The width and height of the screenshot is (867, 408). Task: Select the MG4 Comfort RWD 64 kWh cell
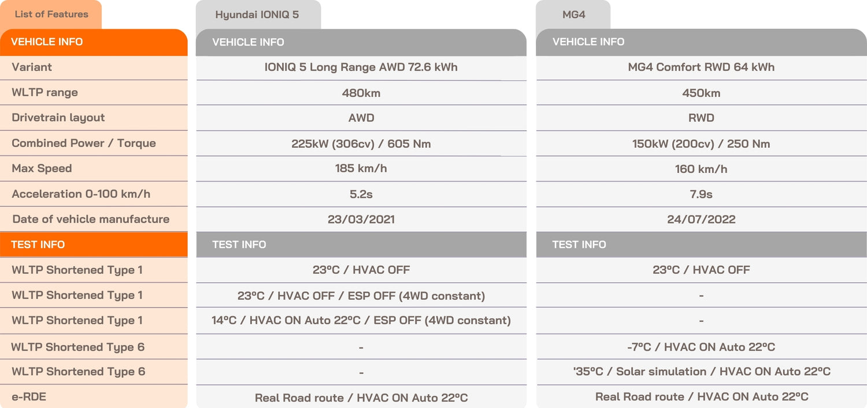tap(701, 67)
